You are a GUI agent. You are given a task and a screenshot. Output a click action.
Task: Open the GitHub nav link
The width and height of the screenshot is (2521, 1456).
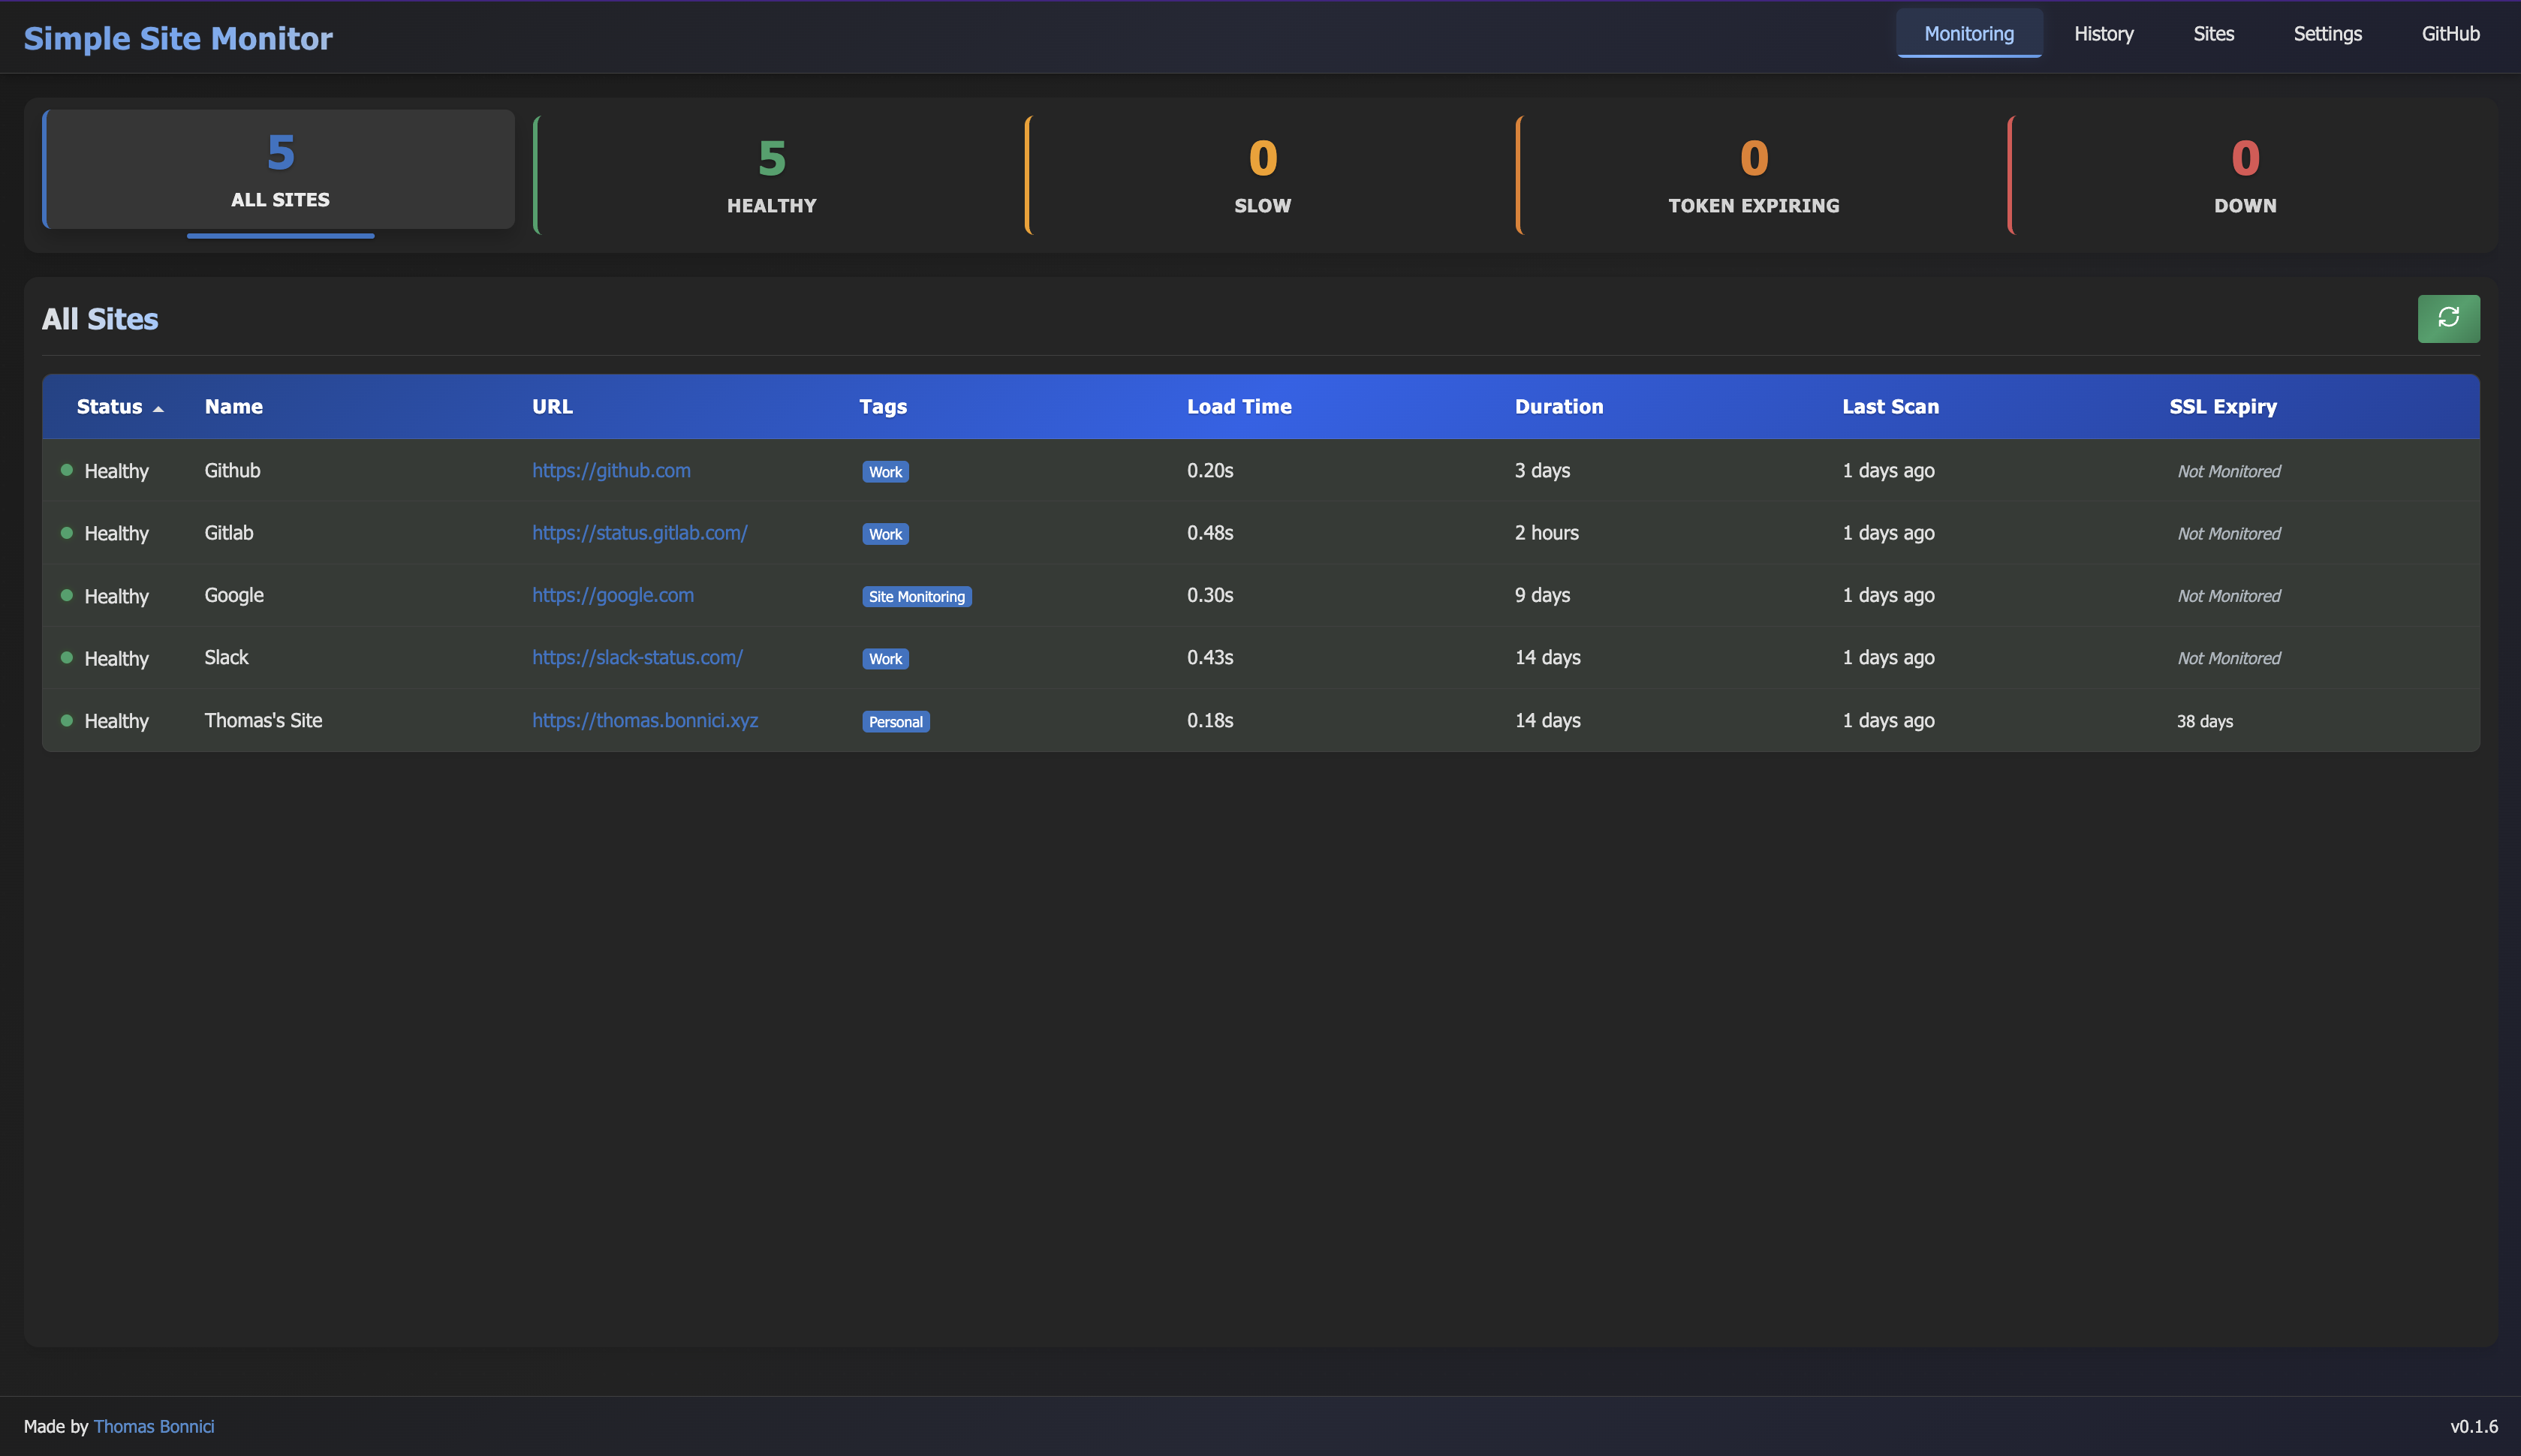[x=2450, y=34]
